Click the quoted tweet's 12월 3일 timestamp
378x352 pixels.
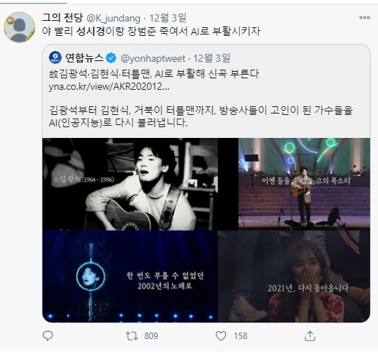(212, 58)
